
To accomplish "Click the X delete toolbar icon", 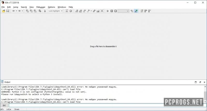I will coord(102,11).
